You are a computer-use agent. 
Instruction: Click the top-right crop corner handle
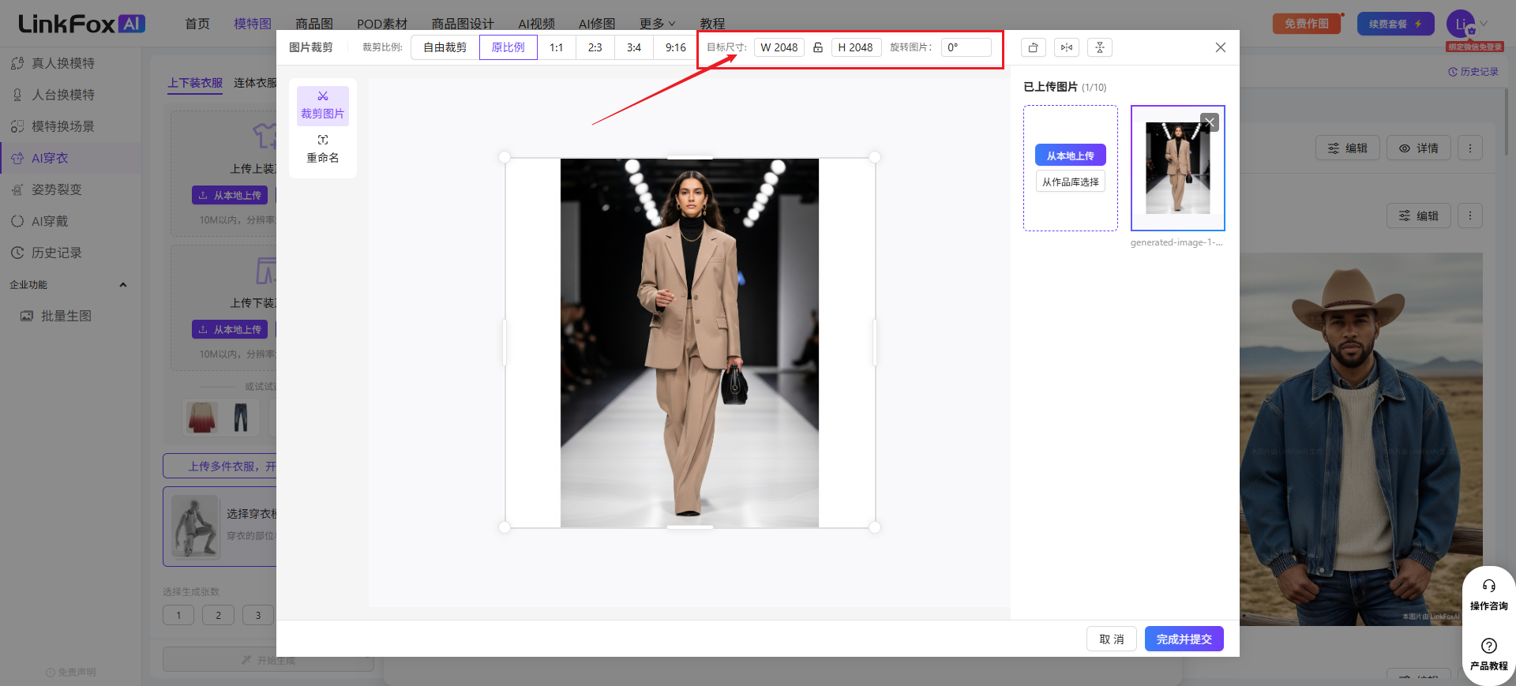coord(875,157)
